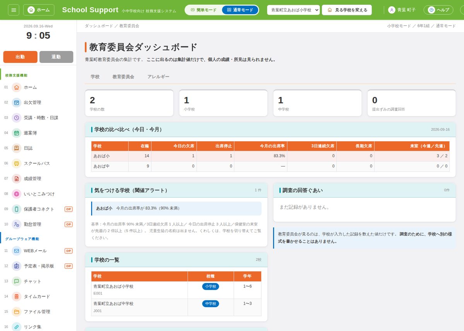Click the 来室（今週／先週） column header
Viewport: 464px width, 331px height.
[x=412, y=146]
